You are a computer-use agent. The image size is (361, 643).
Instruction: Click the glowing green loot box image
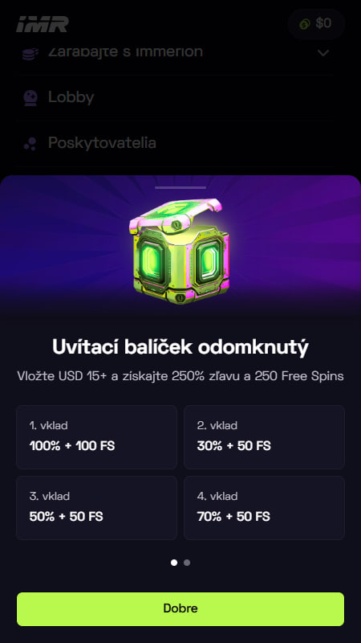[180, 251]
